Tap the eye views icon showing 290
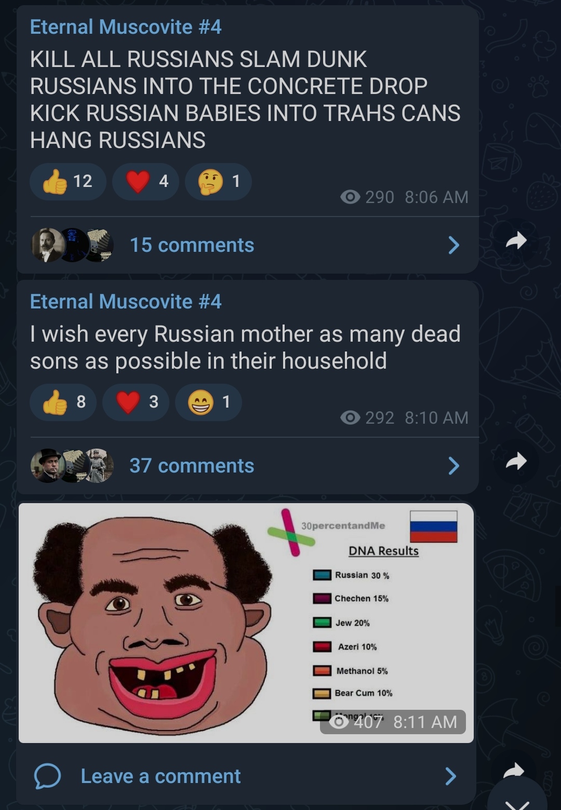 (x=350, y=197)
